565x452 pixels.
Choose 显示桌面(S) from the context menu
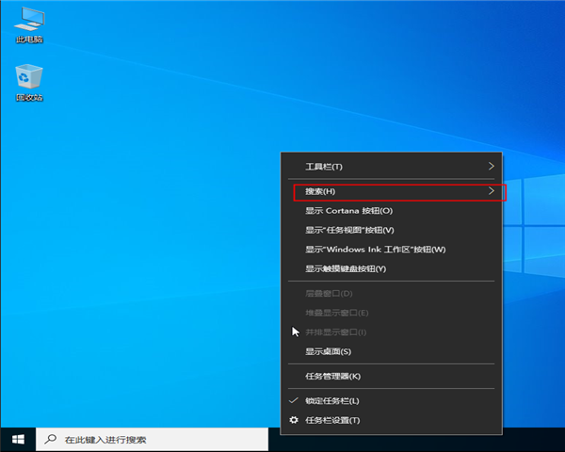coord(328,351)
